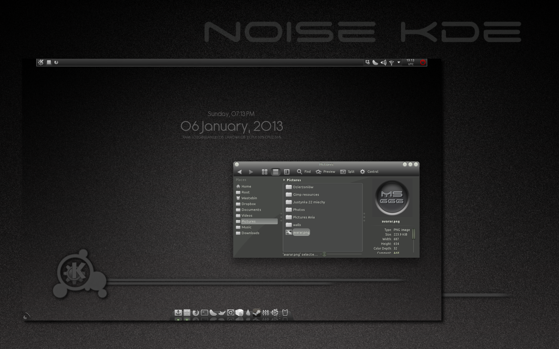Click Add comment link in info panel

tap(396, 252)
